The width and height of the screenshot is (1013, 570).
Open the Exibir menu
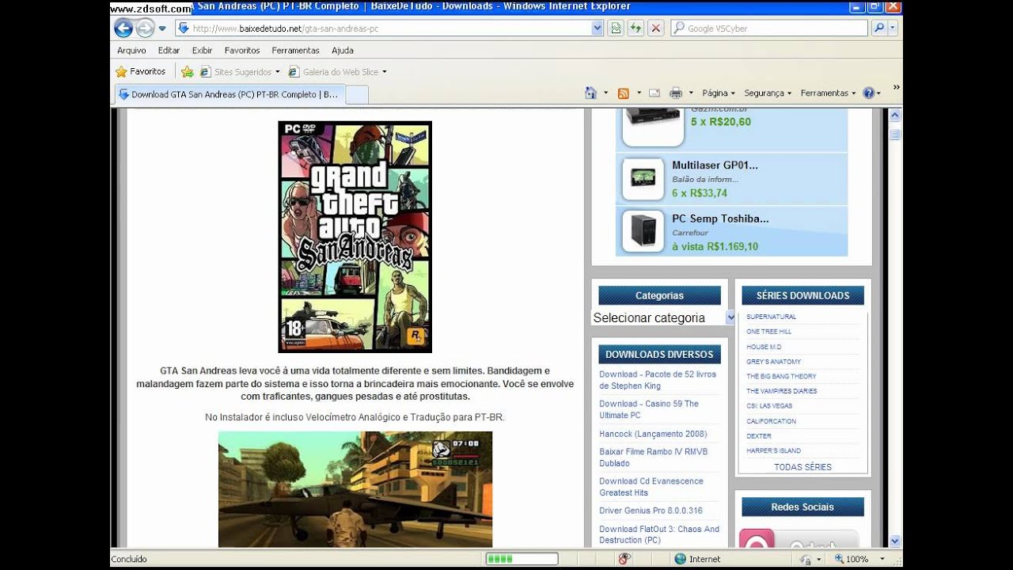coord(203,50)
